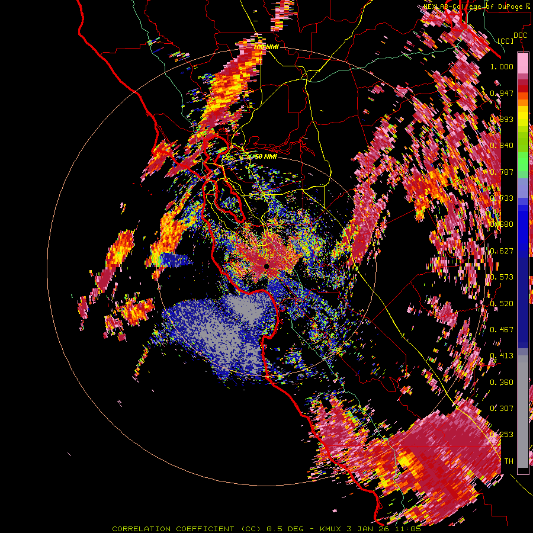533x533 pixels.
Task: Click the 0.307 value on the color scale
Action: point(502,409)
